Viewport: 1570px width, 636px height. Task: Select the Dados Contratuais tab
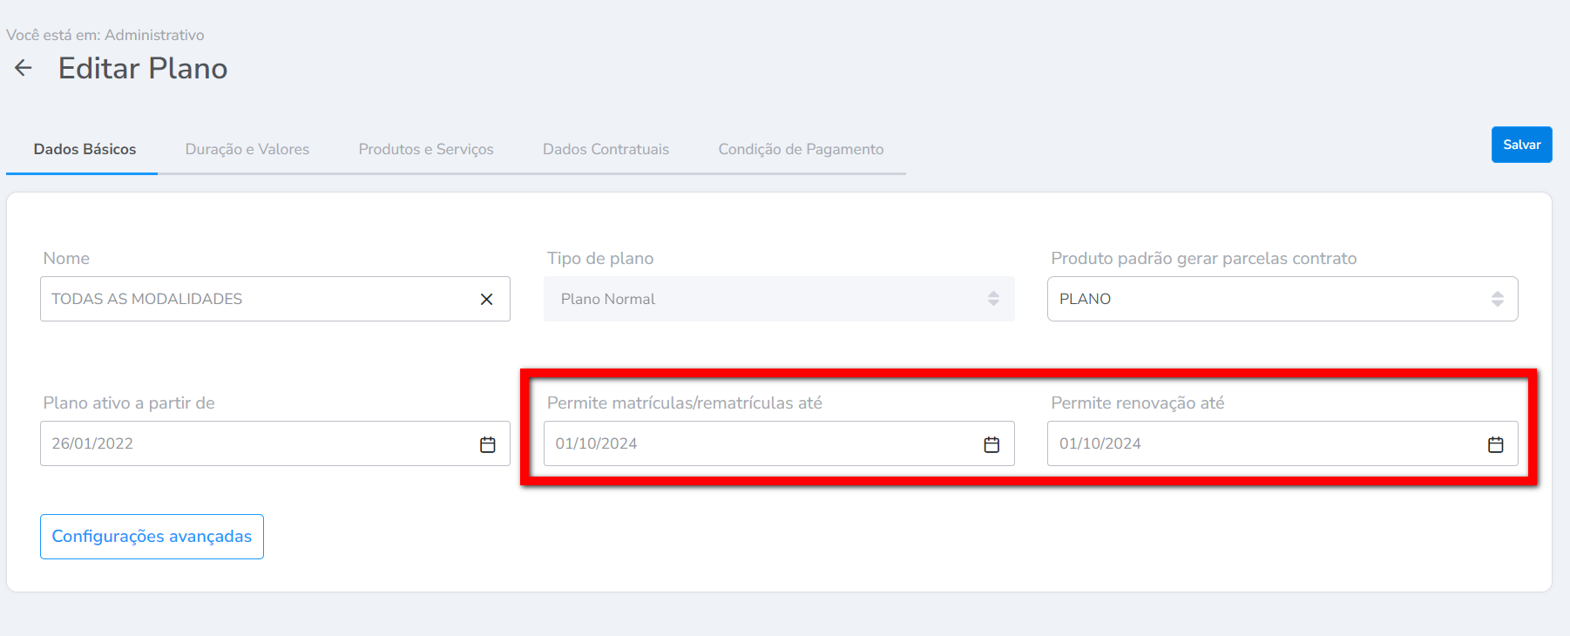(606, 149)
